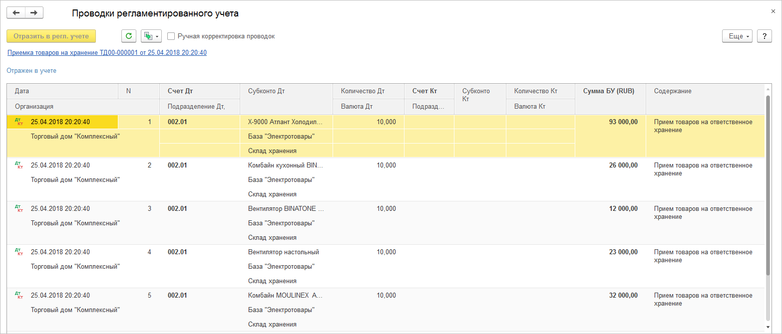The width and height of the screenshot is (782, 334).
Task: Click the Содержание column header
Action: click(673, 91)
